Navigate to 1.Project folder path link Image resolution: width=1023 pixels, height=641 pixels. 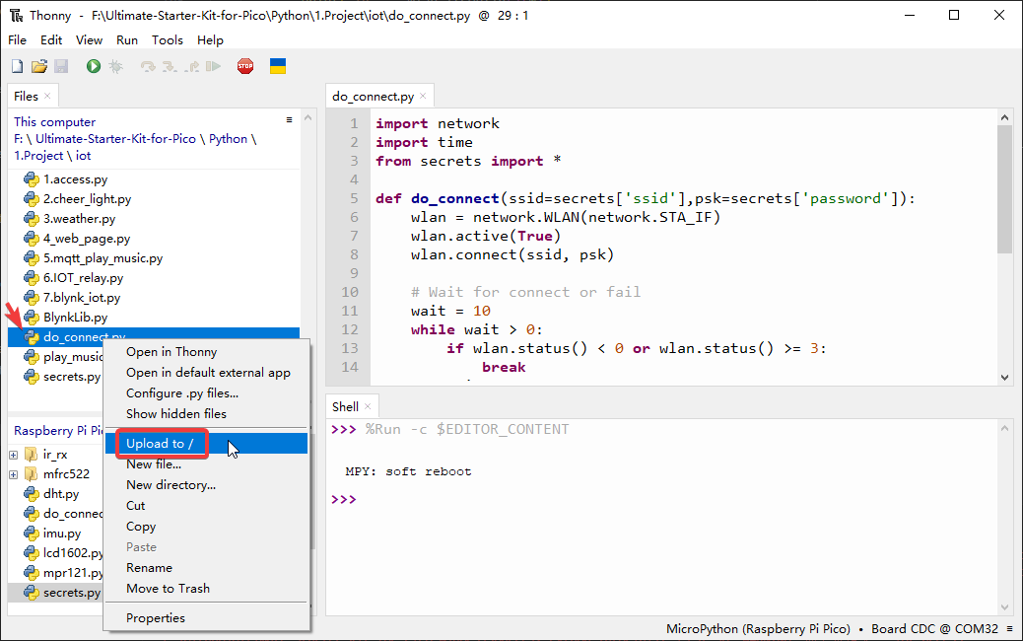click(x=38, y=156)
